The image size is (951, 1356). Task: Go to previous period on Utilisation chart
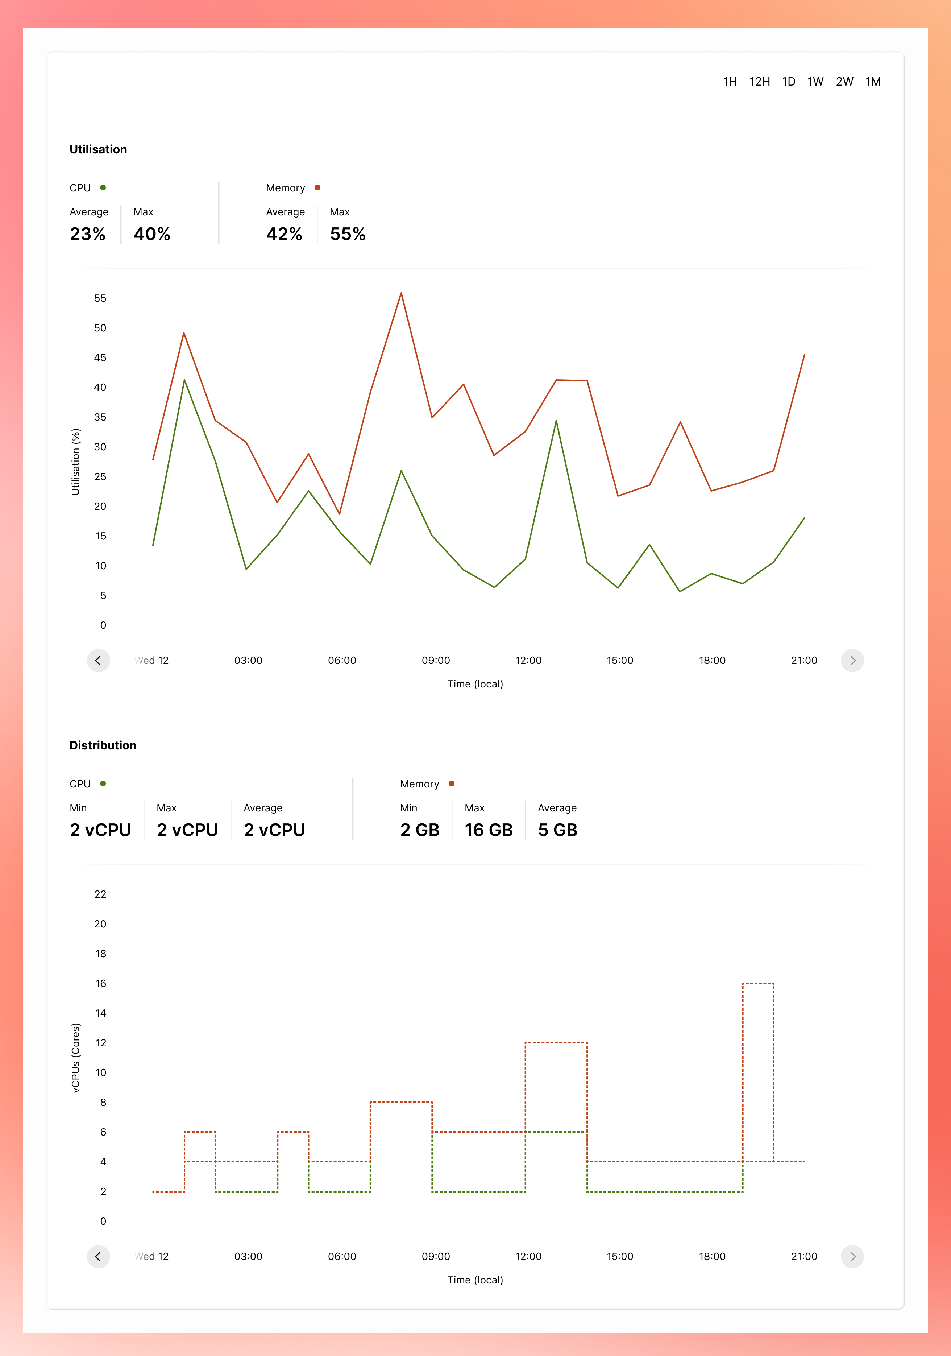pos(98,660)
